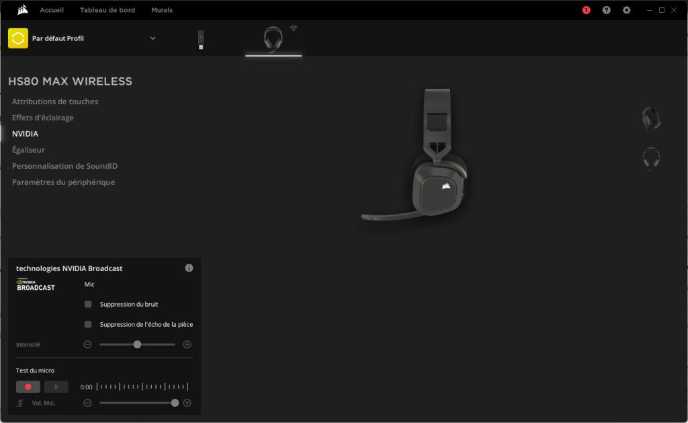Viewport: 688px width, 423px height.
Task: Increase mic volume with plus icon
Action: (187, 403)
